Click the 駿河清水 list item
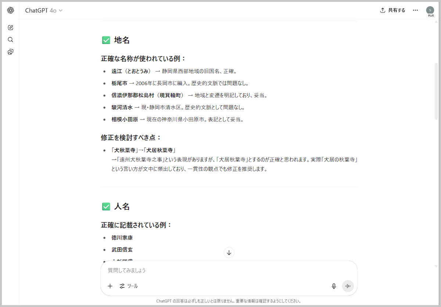441x307 pixels. click(x=178, y=107)
